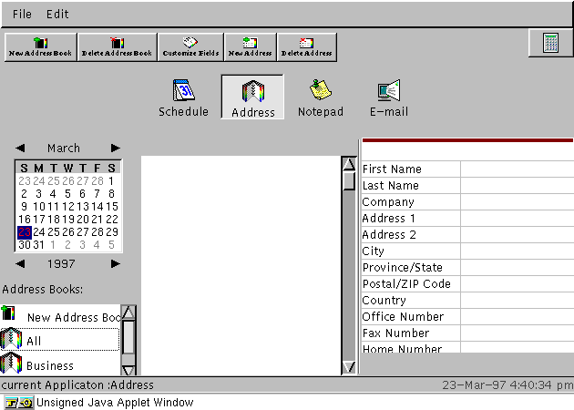This screenshot has width=574, height=410.
Task: Select the Address application icon
Action: 252,97
